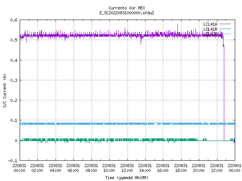The width and height of the screenshot is (242, 181).
Task: Click the LCL41A legend label
Action: (x=210, y=24)
